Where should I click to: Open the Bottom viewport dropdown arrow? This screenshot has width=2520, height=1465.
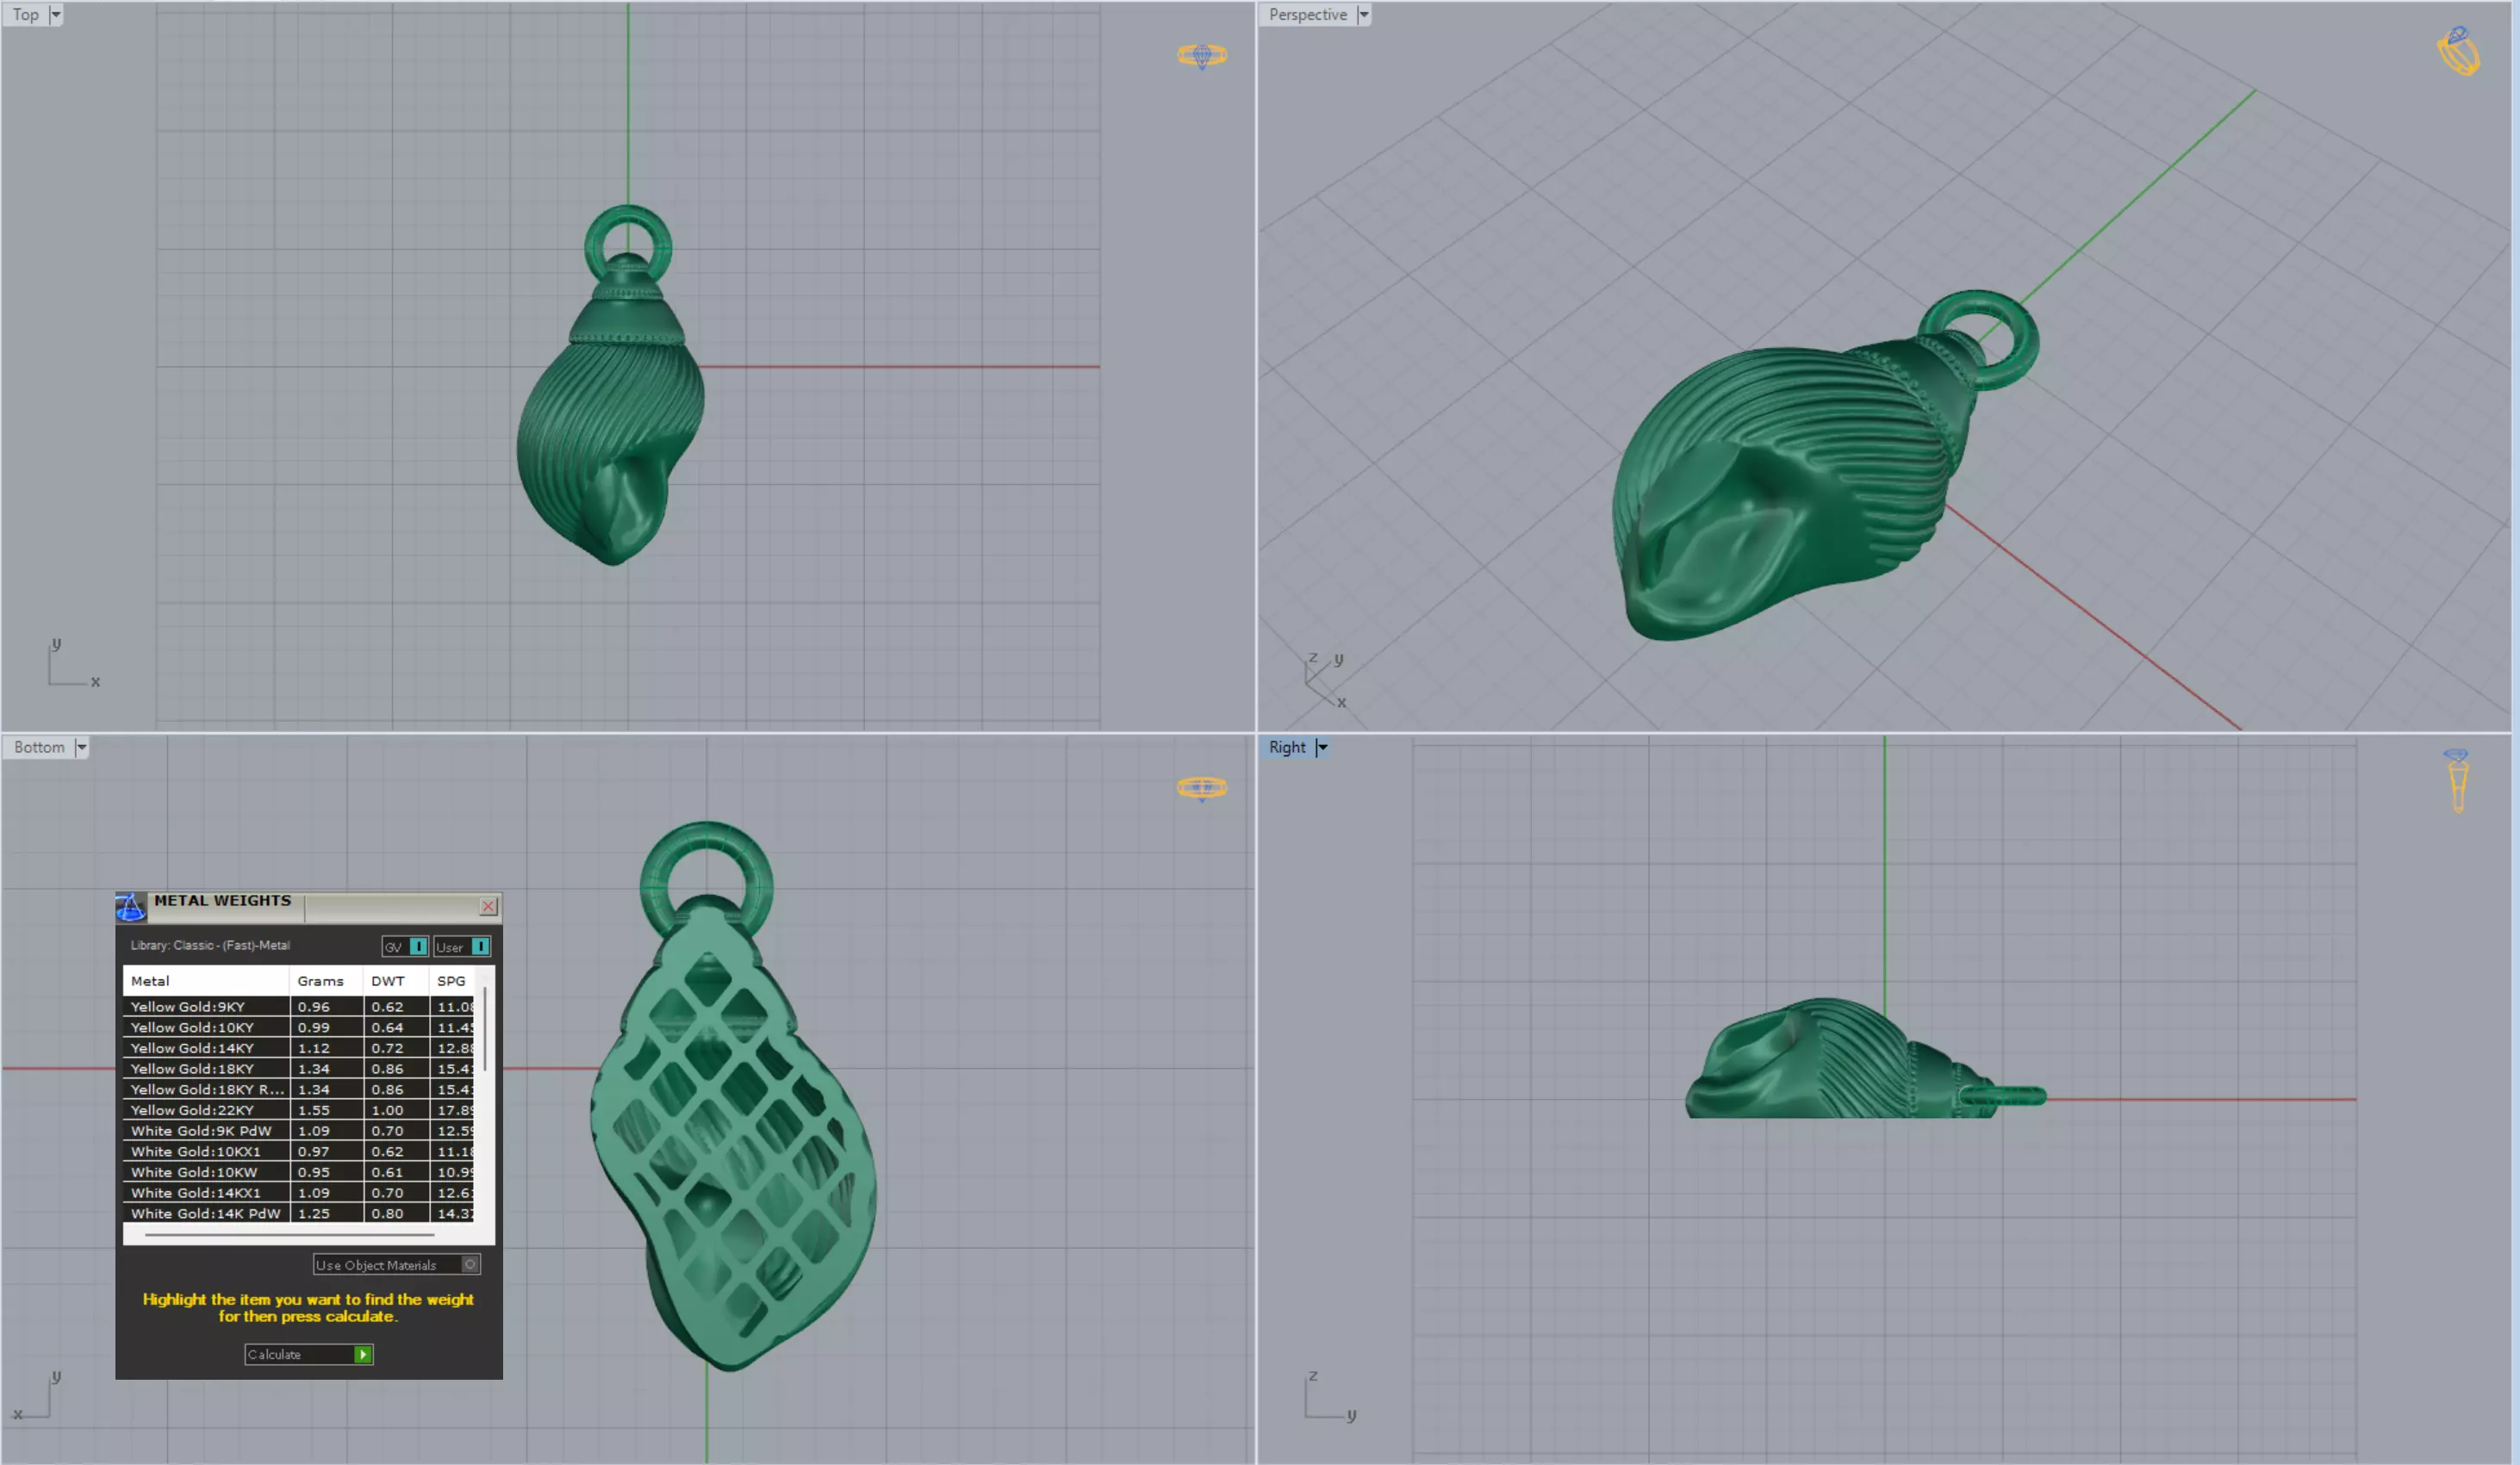(81, 747)
